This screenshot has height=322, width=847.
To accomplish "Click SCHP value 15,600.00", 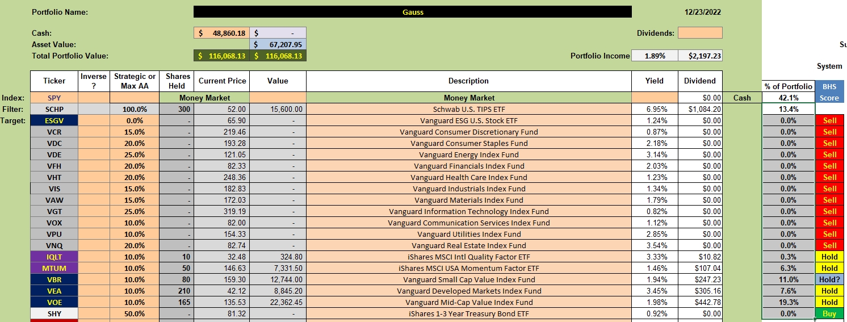I will 278,109.
